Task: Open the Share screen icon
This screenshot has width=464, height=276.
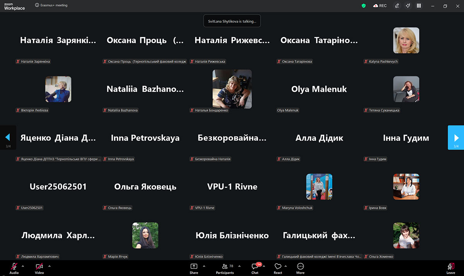Action: (194, 266)
